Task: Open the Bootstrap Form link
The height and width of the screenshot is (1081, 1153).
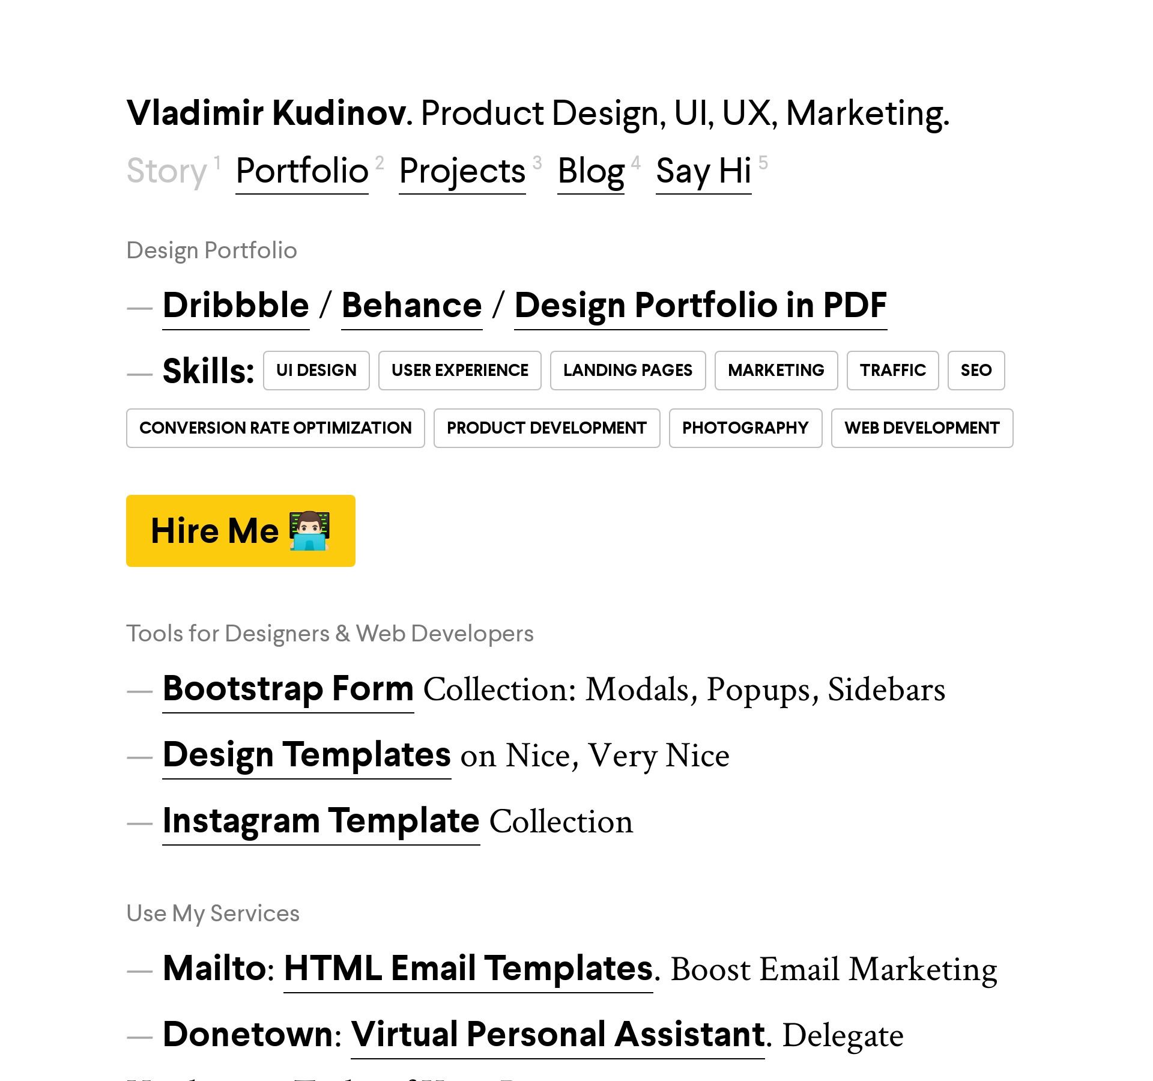Action: (288, 689)
